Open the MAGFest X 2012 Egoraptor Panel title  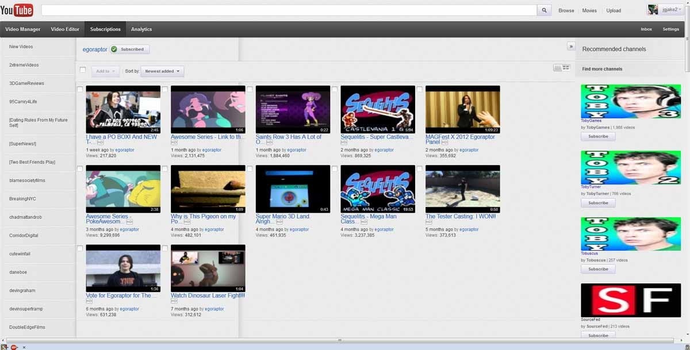coord(460,140)
